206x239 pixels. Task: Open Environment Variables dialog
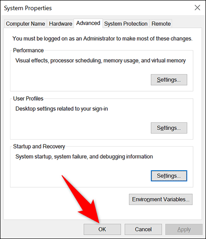tap(161, 199)
